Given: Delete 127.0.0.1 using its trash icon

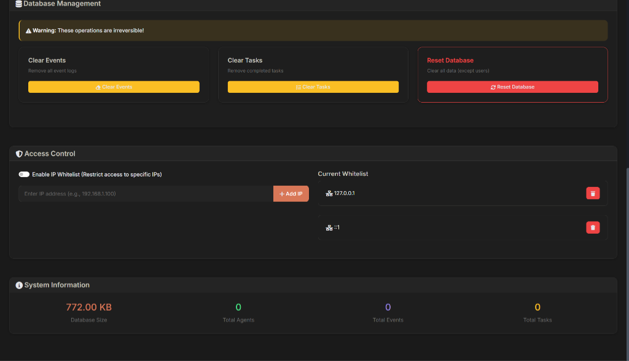Looking at the screenshot, I should point(593,194).
